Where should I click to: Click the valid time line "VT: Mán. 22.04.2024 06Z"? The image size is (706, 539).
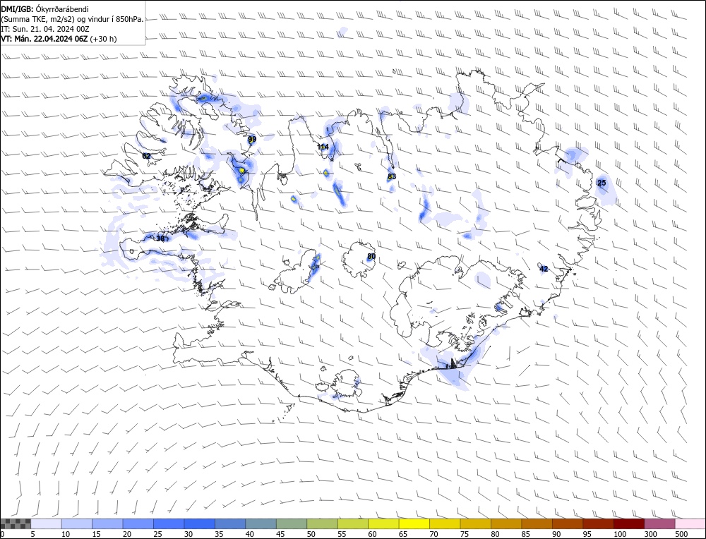44,39
